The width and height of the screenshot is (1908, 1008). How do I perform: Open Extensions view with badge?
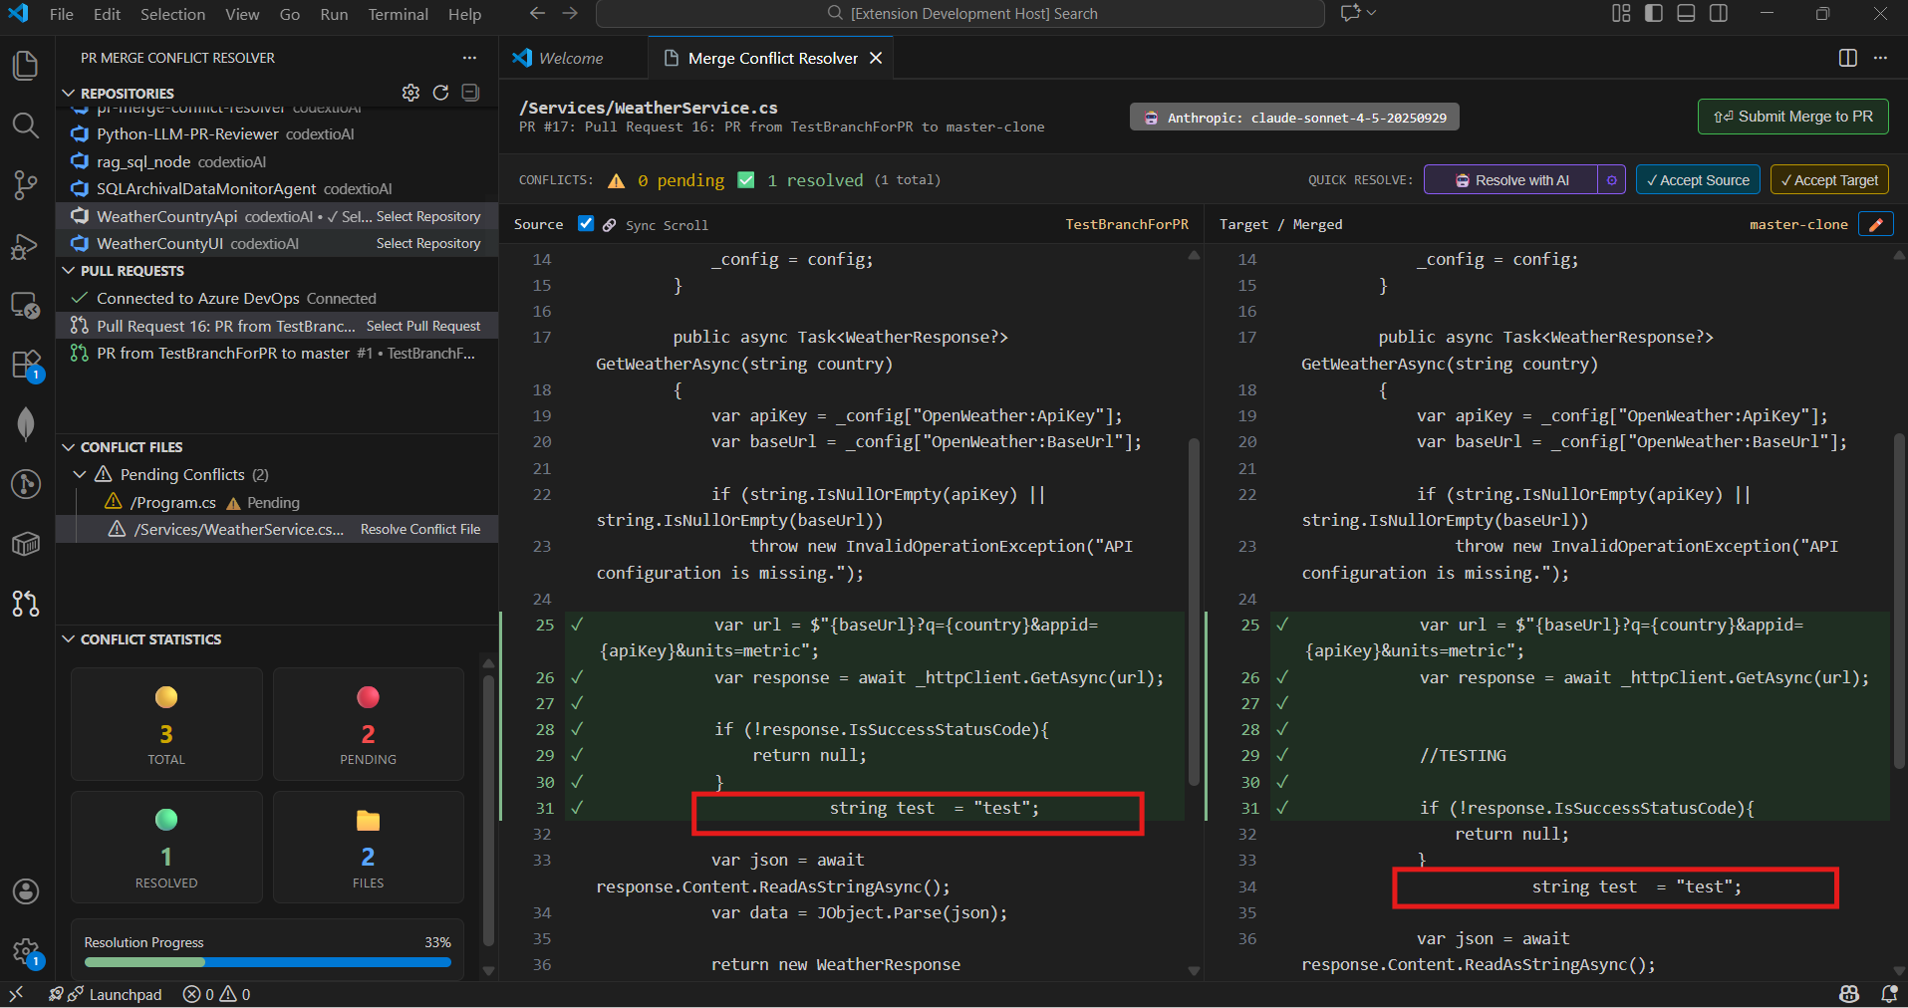25,365
